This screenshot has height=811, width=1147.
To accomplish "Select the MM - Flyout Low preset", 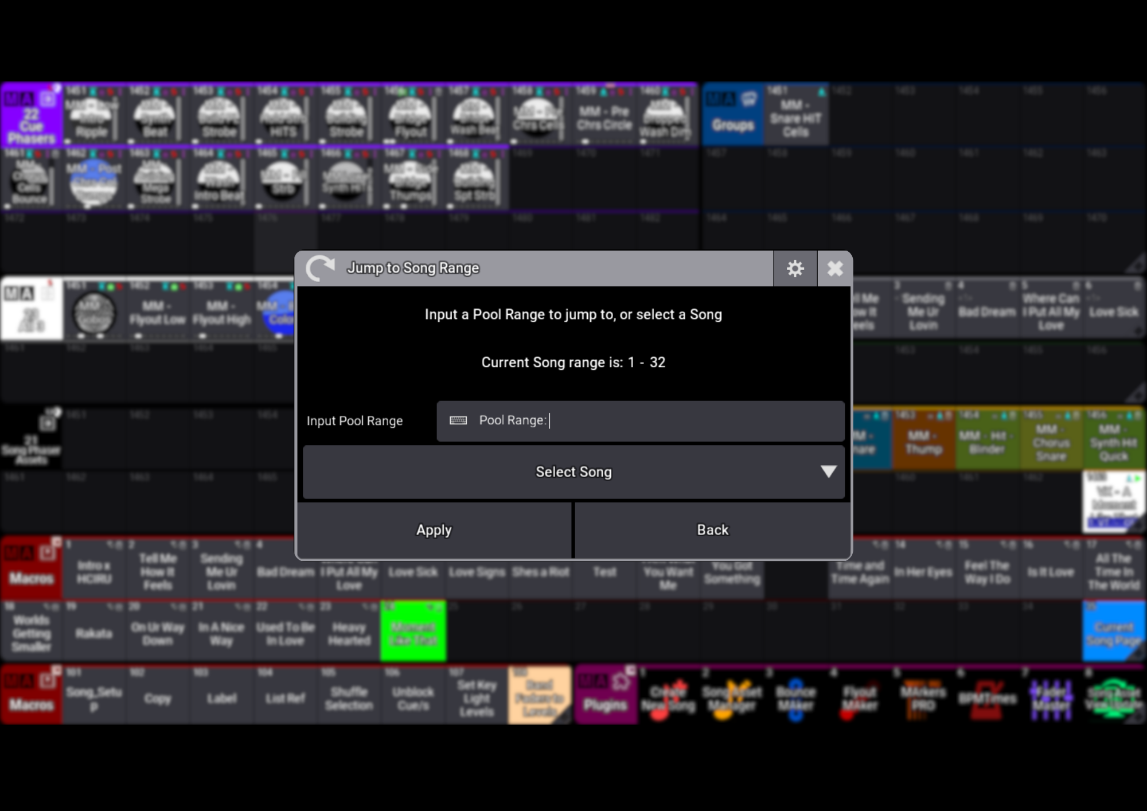I will tap(157, 310).
